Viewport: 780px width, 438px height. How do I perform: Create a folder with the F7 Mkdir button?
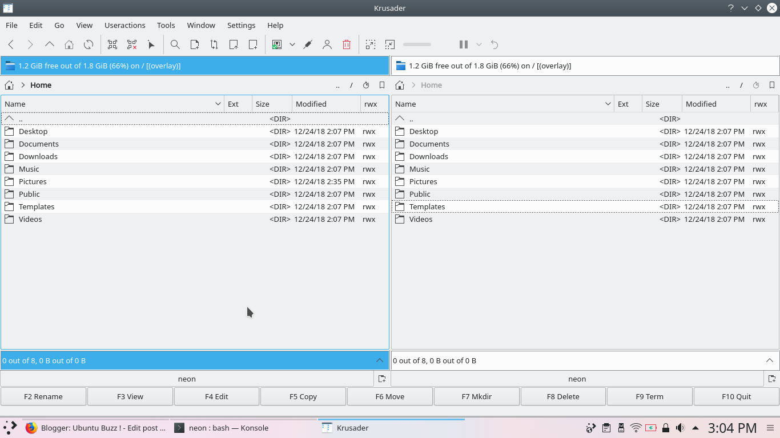476,396
